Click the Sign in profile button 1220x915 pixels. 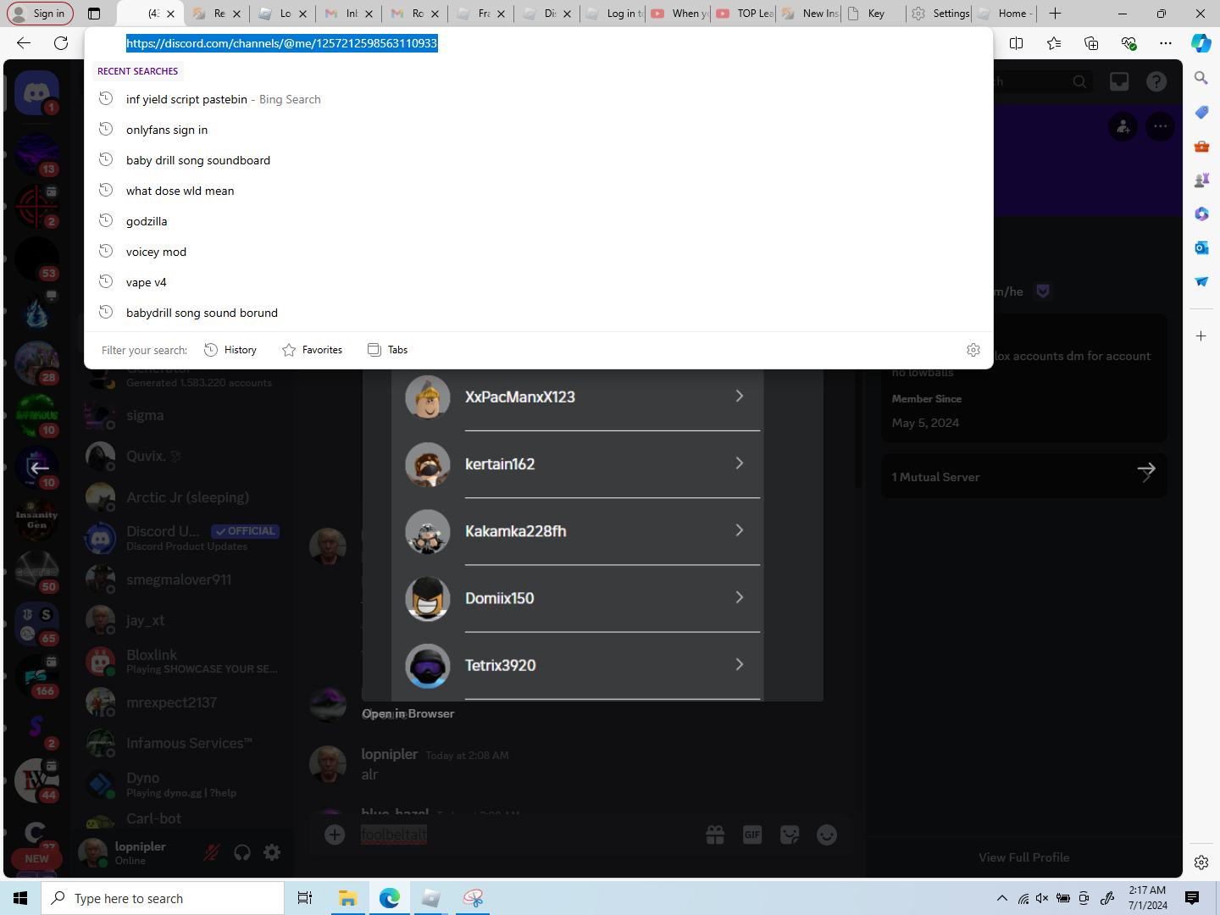40,14
